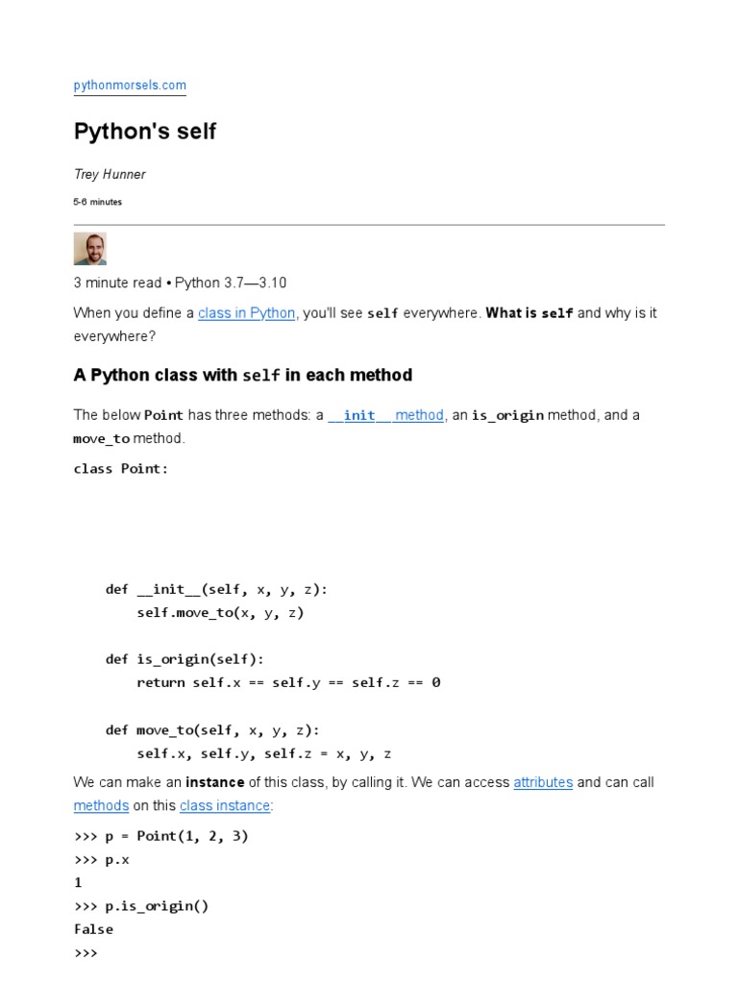Open the "attributes" hyperlink

click(543, 782)
